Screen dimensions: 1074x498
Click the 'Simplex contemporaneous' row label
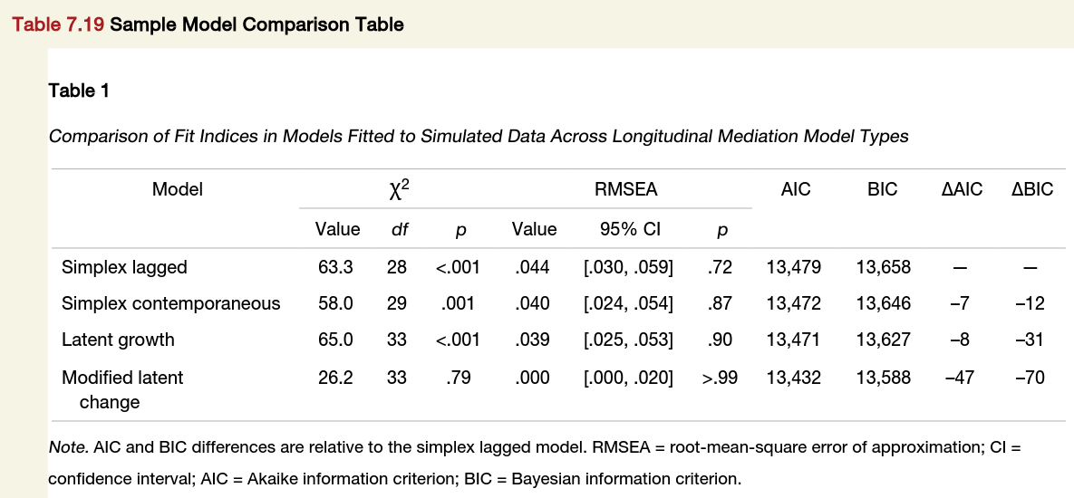[x=170, y=303]
